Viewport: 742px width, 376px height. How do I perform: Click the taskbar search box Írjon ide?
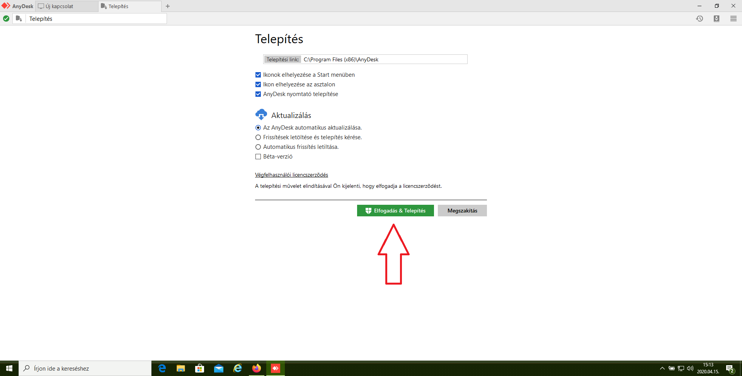[85, 368]
